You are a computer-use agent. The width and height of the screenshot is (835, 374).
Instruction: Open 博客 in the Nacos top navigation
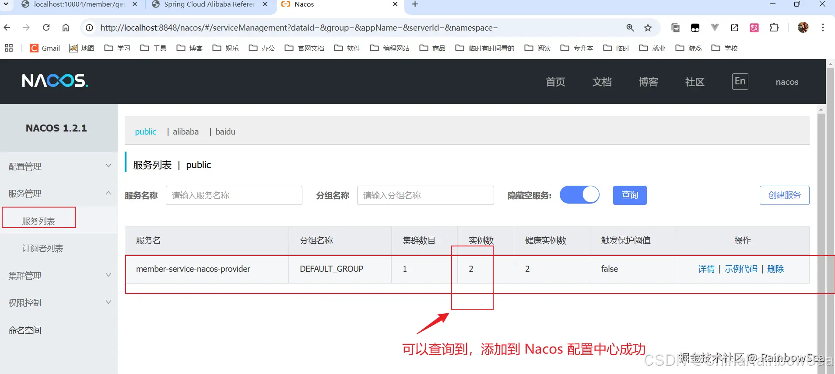pos(648,82)
